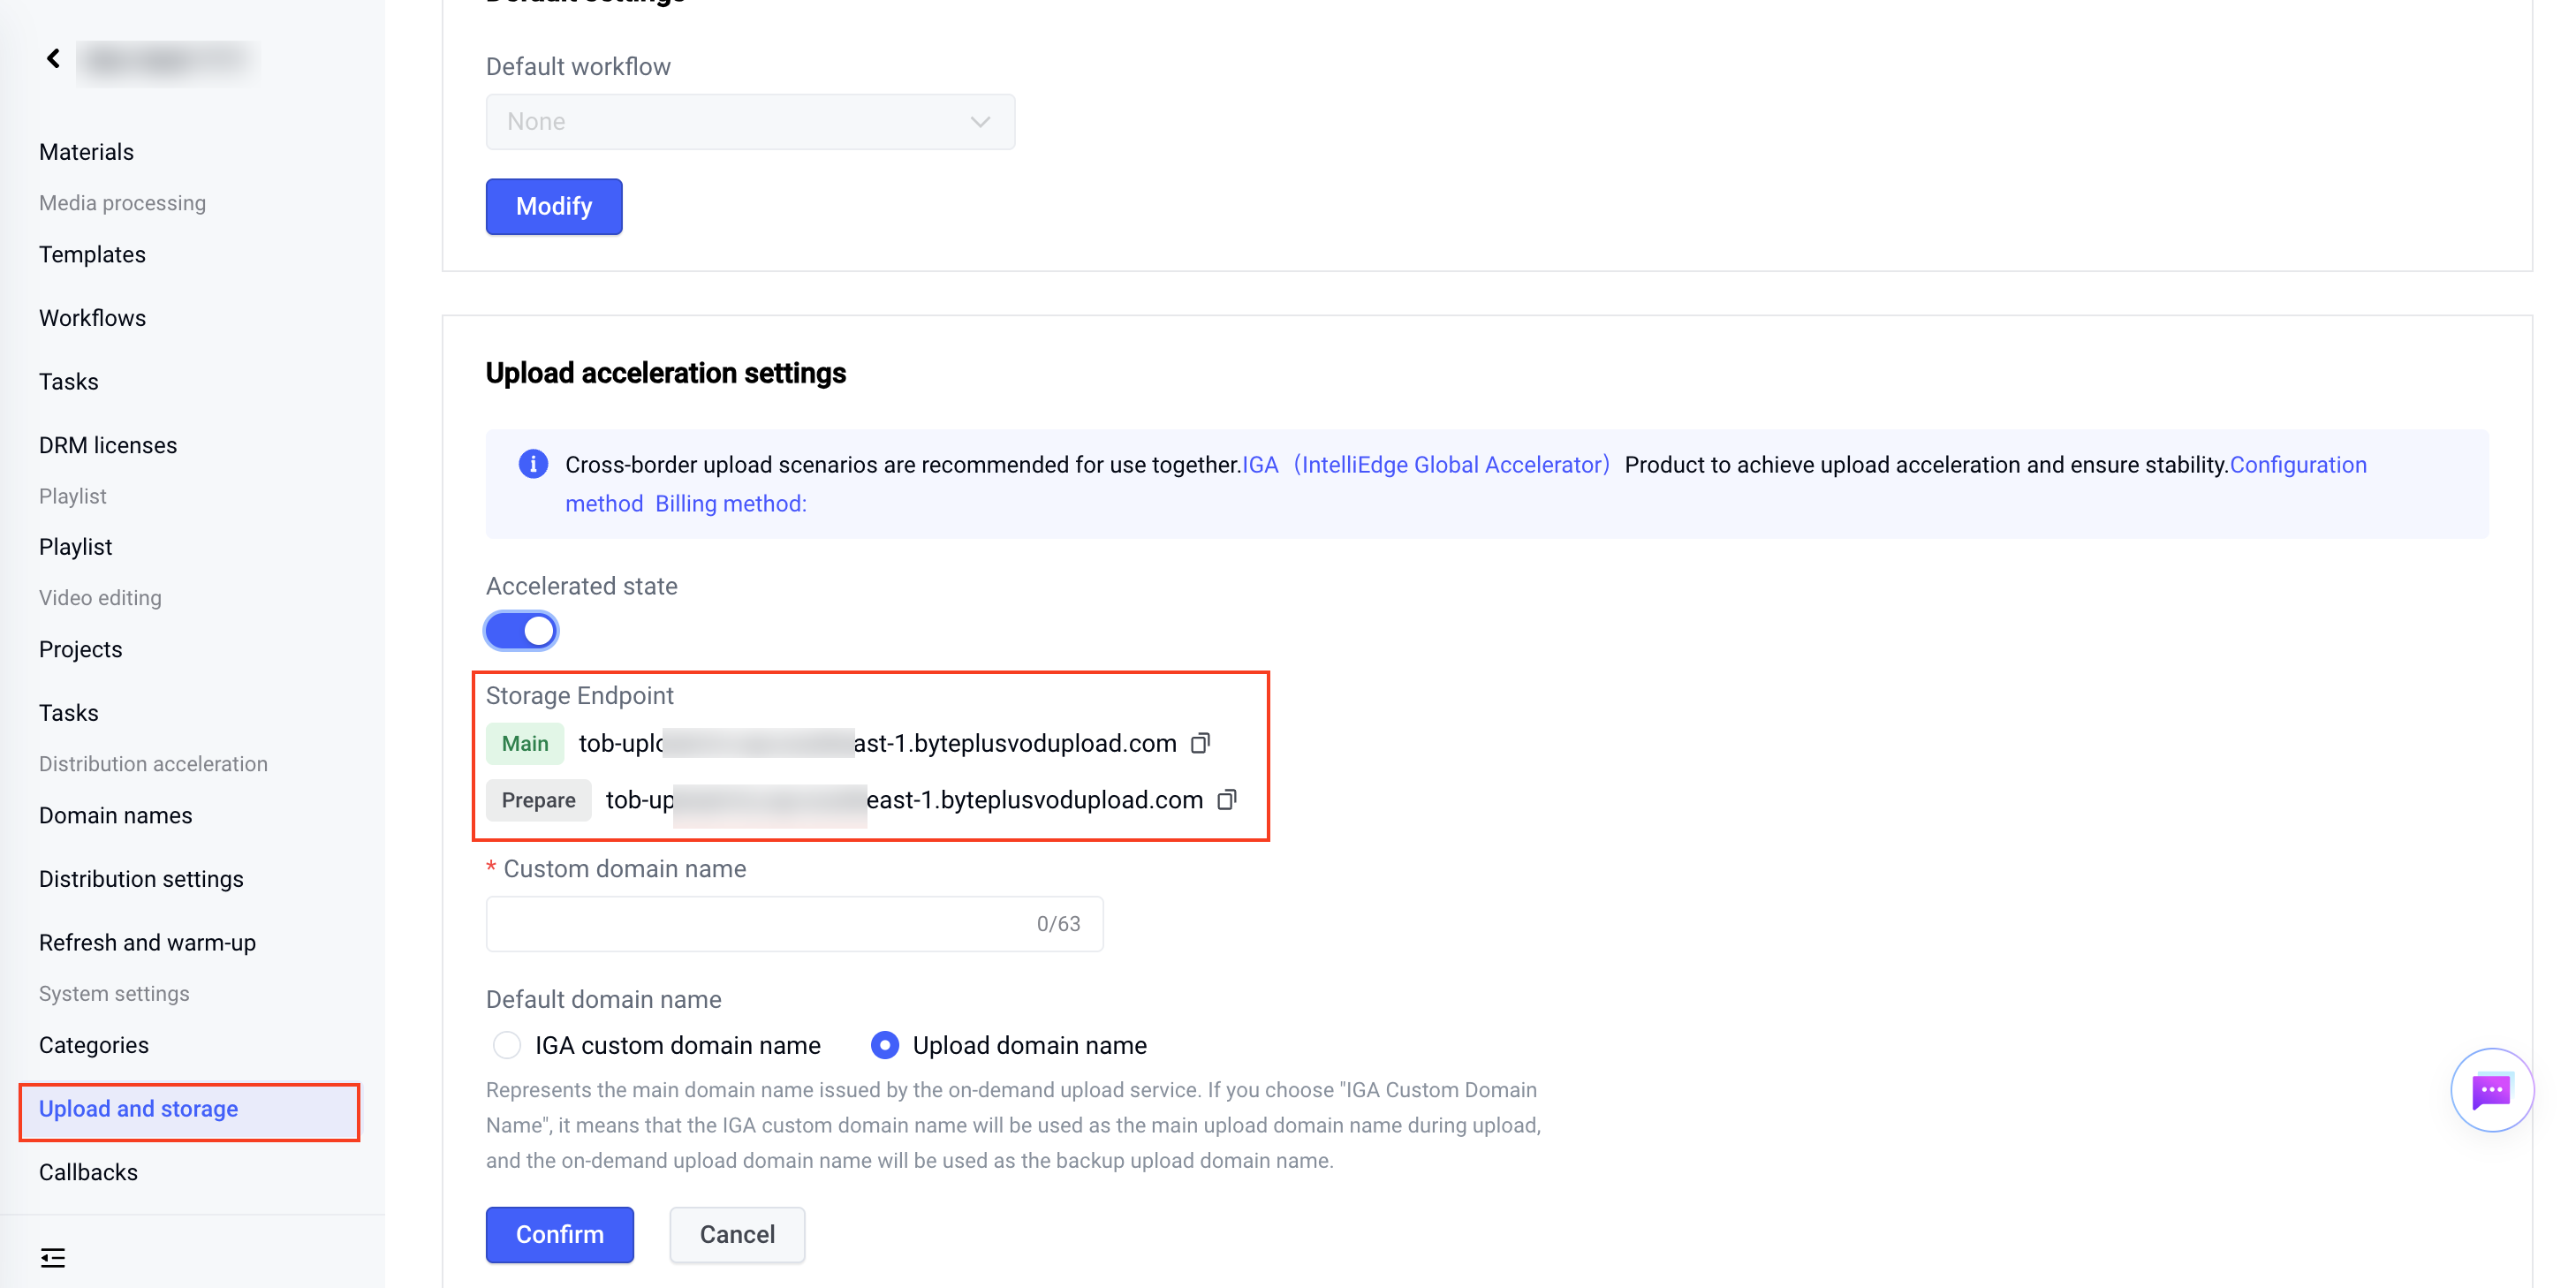This screenshot has height=1288, width=2576.
Task: Click the Default workflow chevron arrow
Action: pyautogui.click(x=980, y=122)
